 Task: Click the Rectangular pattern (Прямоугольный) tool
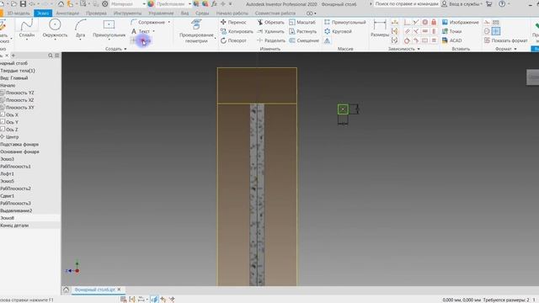point(344,22)
